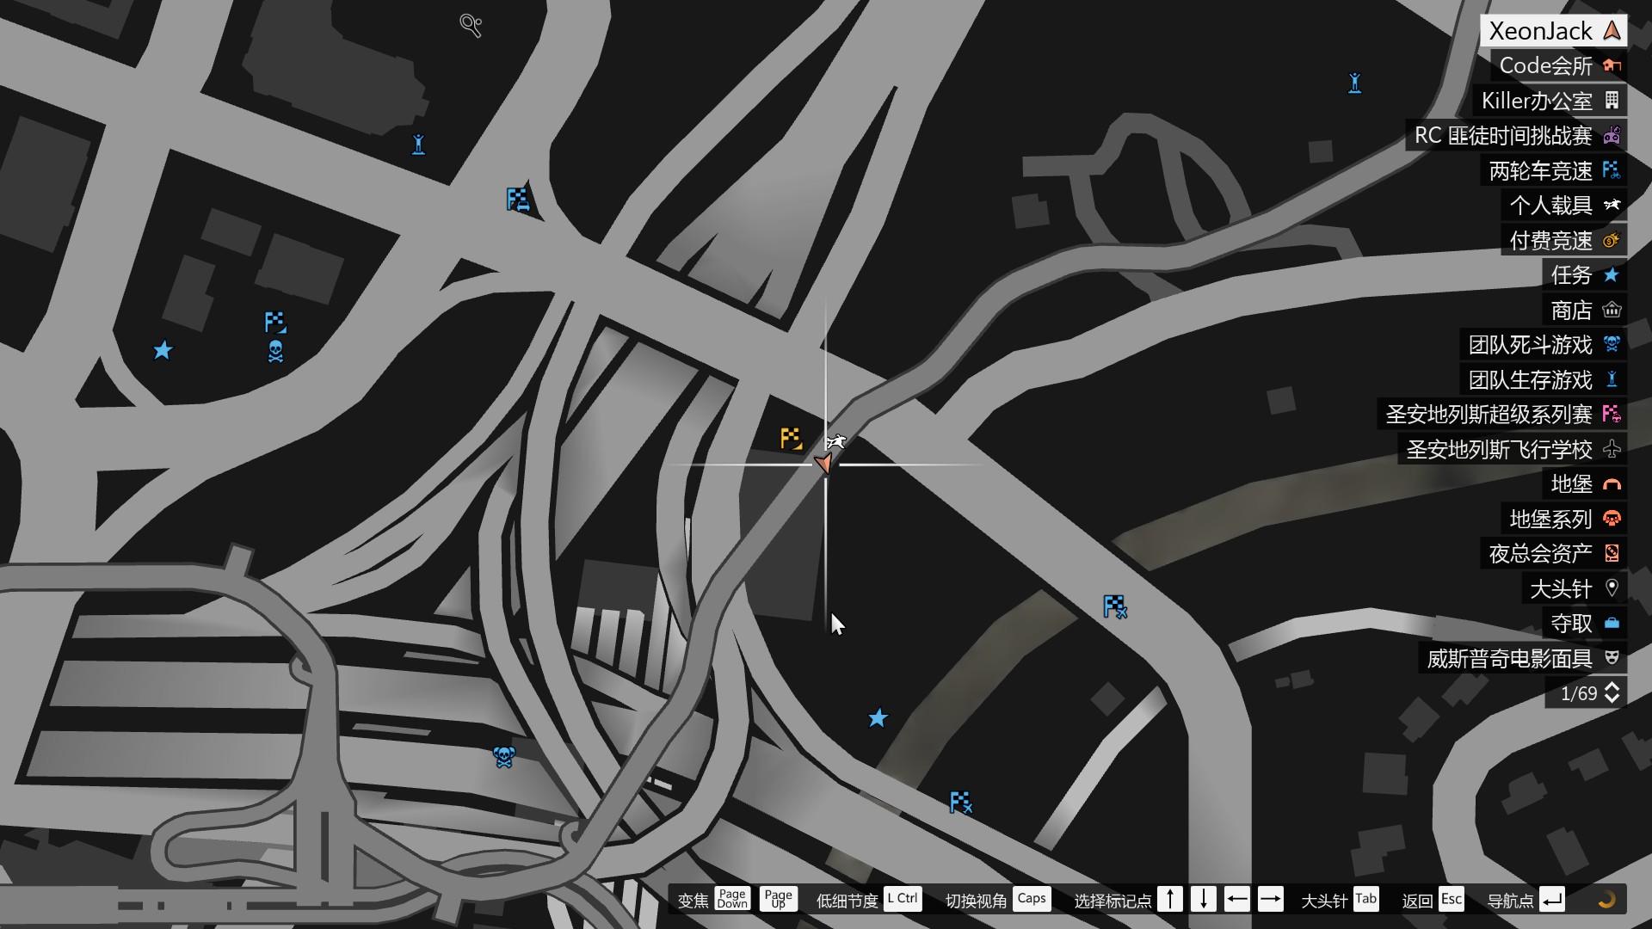This screenshot has width=1652, height=929.
Task: Click the 导航点 label
Action: pyautogui.click(x=1510, y=901)
